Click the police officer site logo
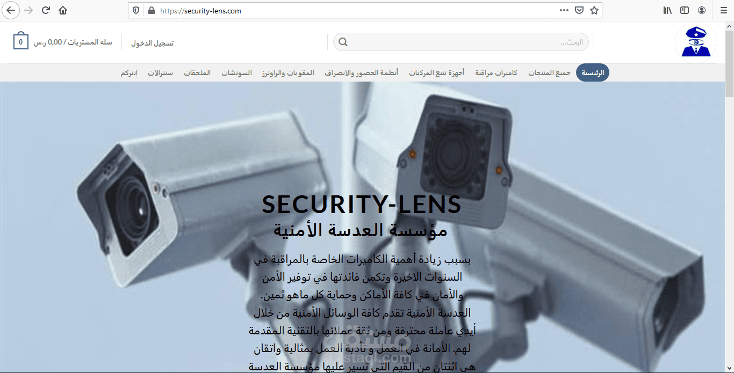Screen dimensions: 734x373 (696, 43)
